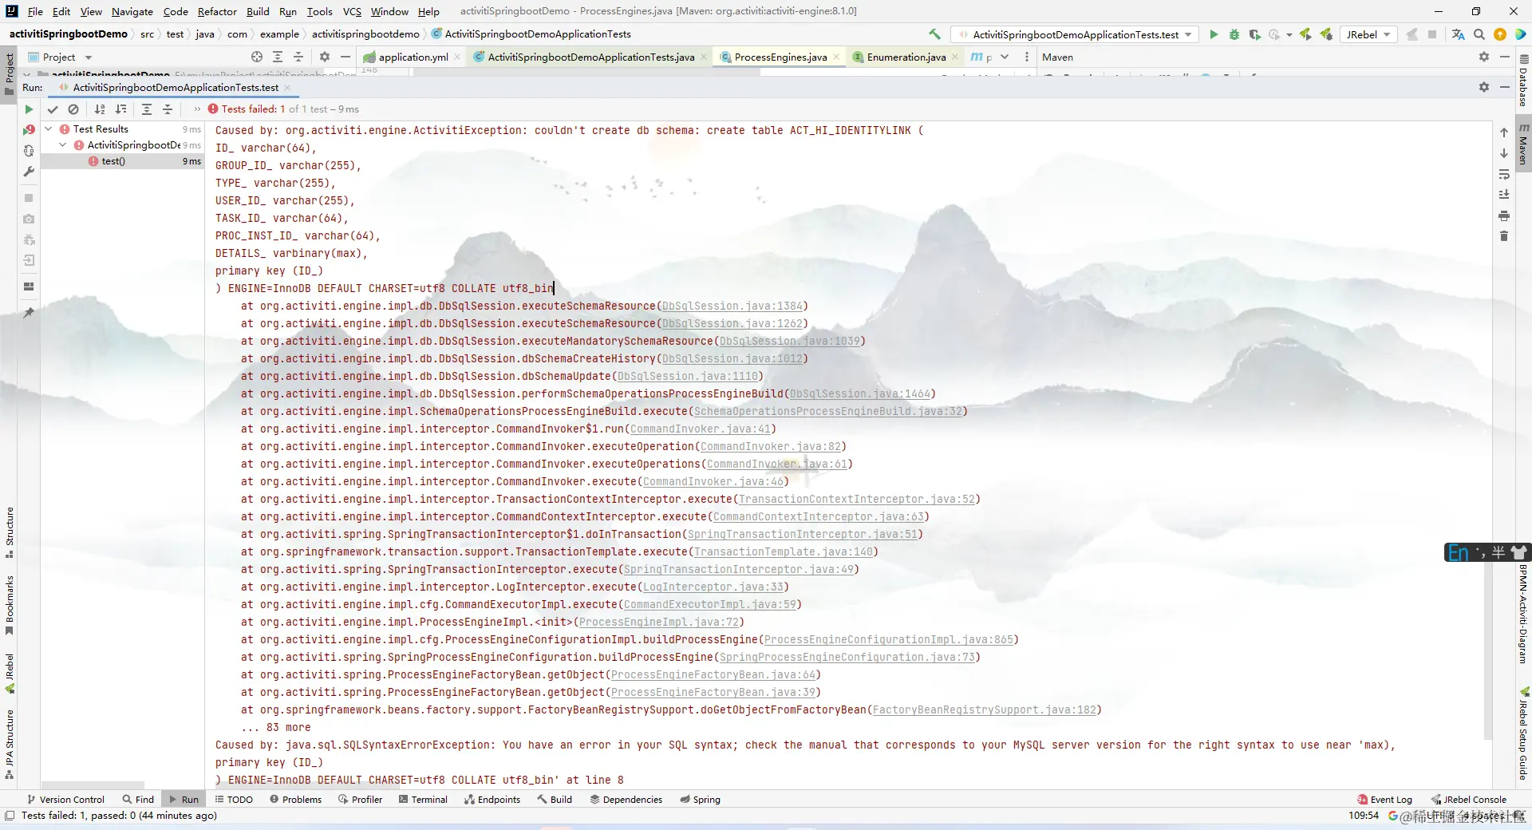Open DbSqlSession.java:1384 stack trace link
1532x830 pixels.
[732, 306]
